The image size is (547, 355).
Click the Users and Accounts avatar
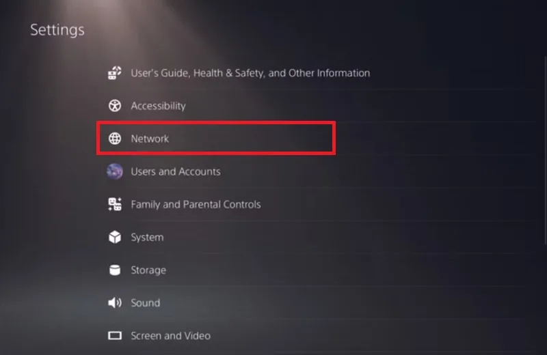pos(115,171)
